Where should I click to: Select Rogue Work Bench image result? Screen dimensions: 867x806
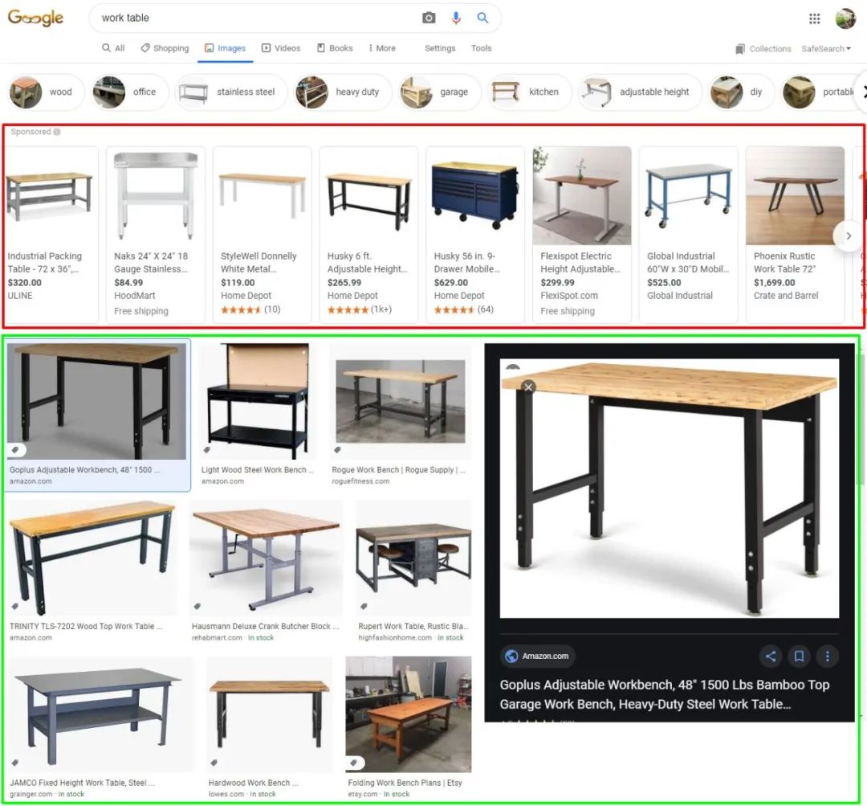(x=401, y=401)
